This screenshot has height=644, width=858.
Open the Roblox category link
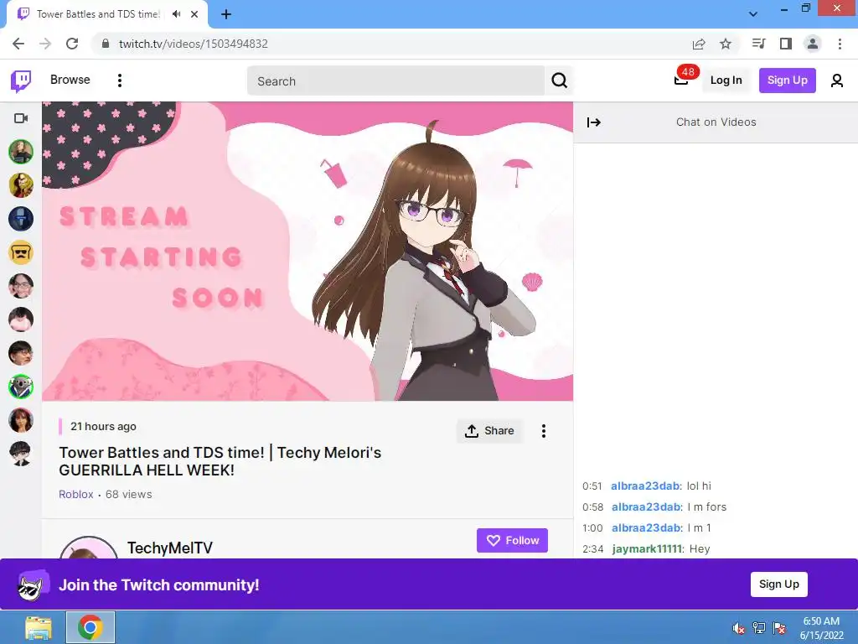76,494
